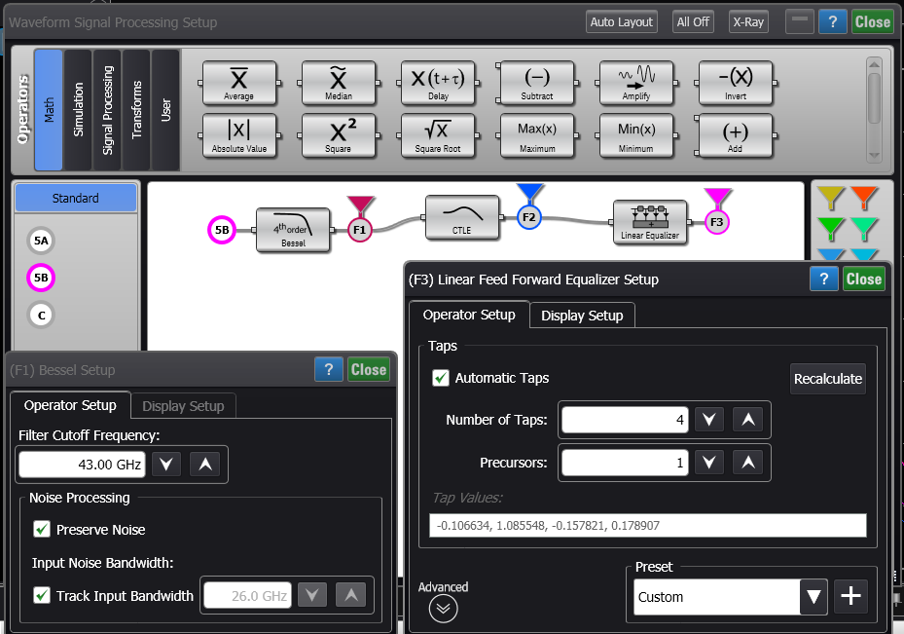The image size is (904, 634).
Task: Add the Delay X(t+τ) operator
Action: [438, 84]
